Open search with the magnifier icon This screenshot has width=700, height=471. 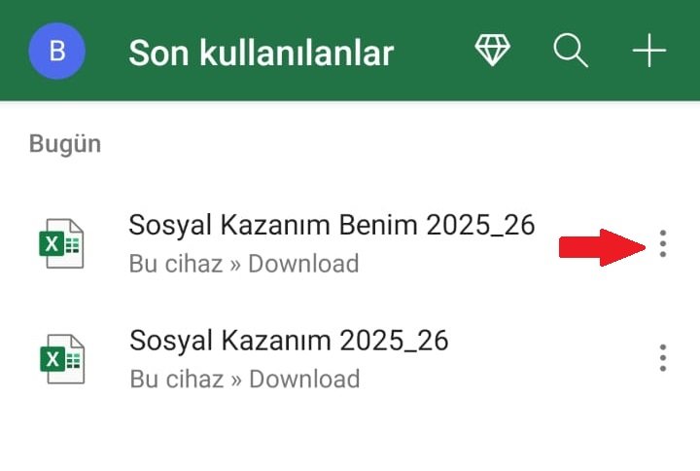pyautogui.click(x=571, y=51)
